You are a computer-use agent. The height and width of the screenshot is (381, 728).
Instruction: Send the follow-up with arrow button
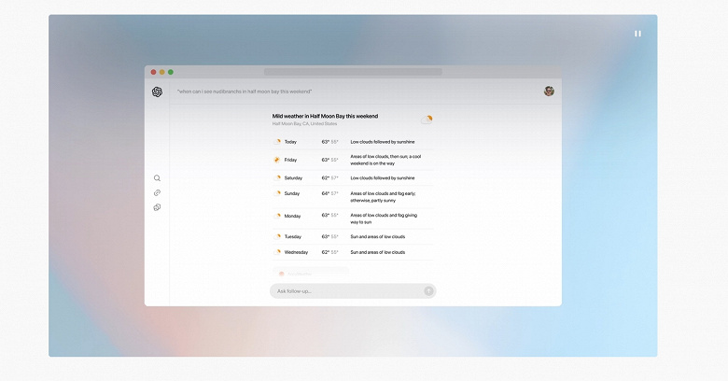(428, 290)
